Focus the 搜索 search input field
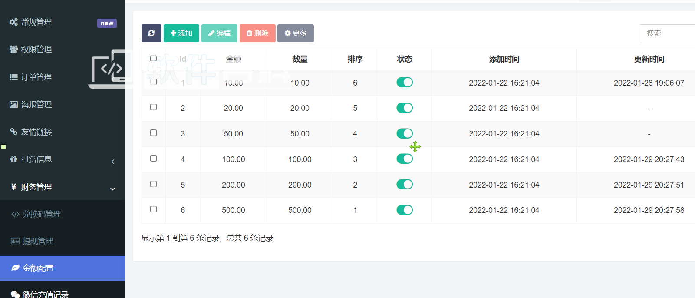This screenshot has width=695, height=298. (x=668, y=33)
